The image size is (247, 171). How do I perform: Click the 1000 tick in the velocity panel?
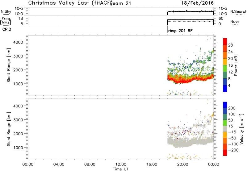pyautogui.click(x=18, y=148)
